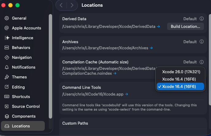Click the Apple Accounts @ icon

tap(7, 28)
